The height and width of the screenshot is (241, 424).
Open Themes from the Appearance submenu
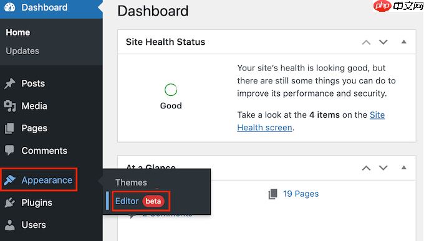pos(131,182)
